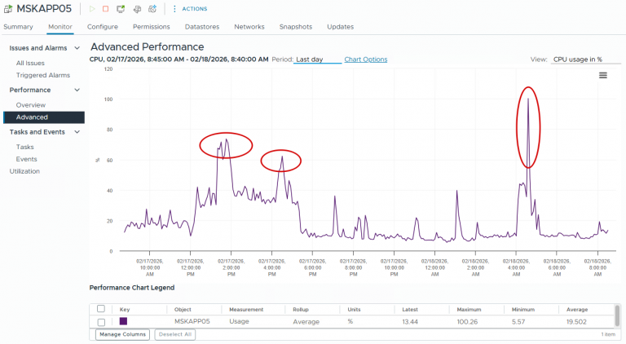This screenshot has height=344, width=626.
Task: Toggle the legend header select-all checkbox
Action: 101,308
